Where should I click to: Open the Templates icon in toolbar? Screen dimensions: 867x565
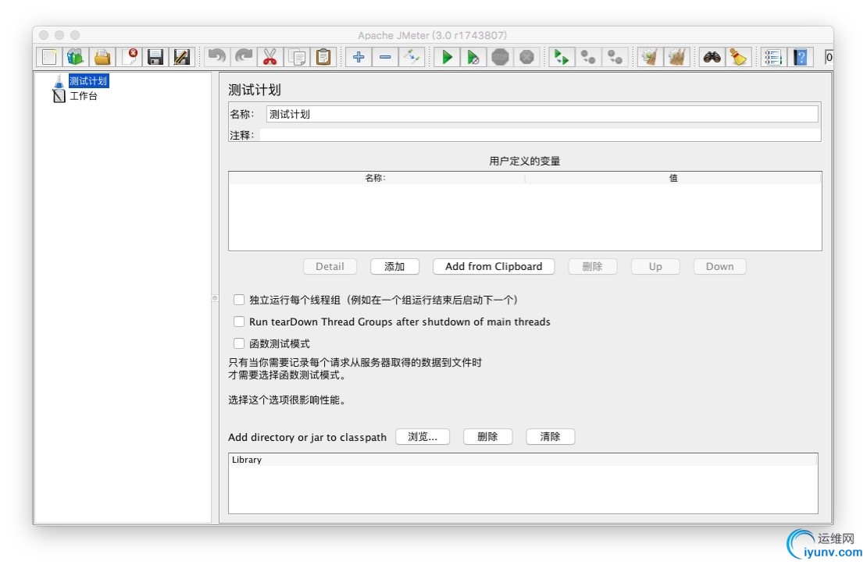click(x=75, y=57)
